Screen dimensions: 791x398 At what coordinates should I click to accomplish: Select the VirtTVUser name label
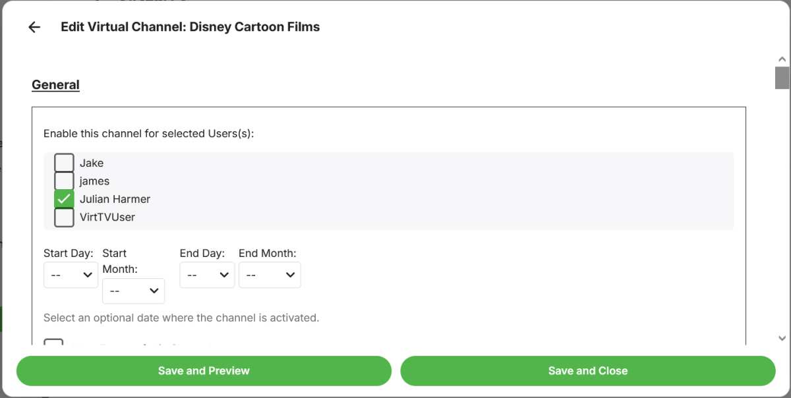(x=107, y=217)
